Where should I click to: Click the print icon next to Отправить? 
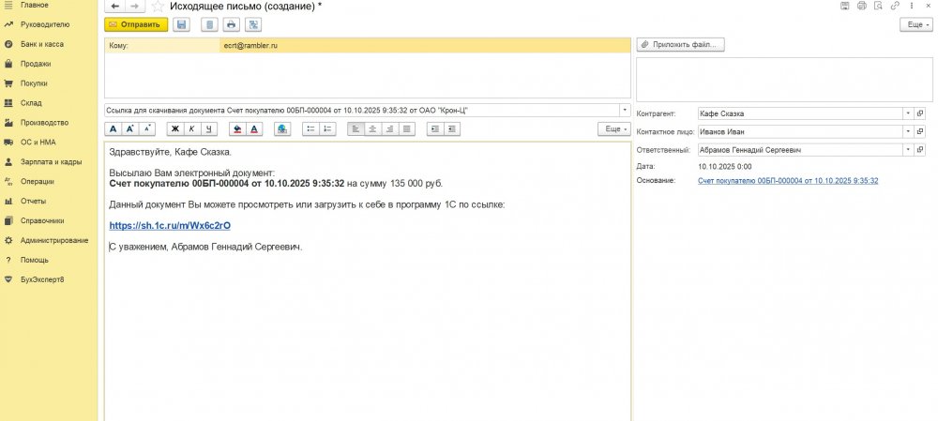pos(231,24)
